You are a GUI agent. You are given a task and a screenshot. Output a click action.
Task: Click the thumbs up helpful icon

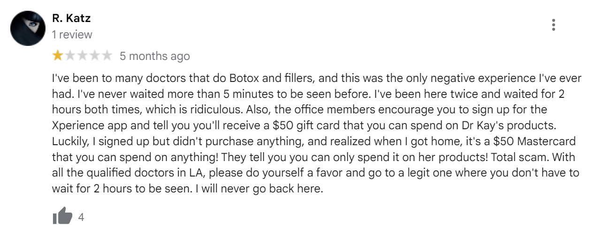click(x=62, y=216)
